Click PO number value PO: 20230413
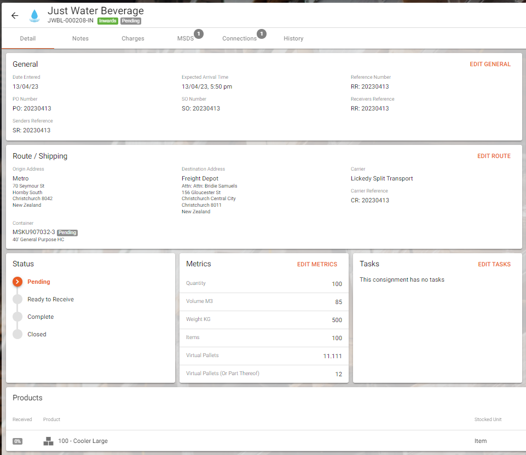526x455 pixels. (32, 109)
